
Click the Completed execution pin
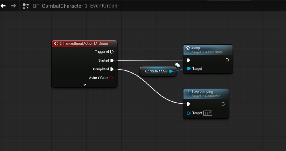click(112, 69)
